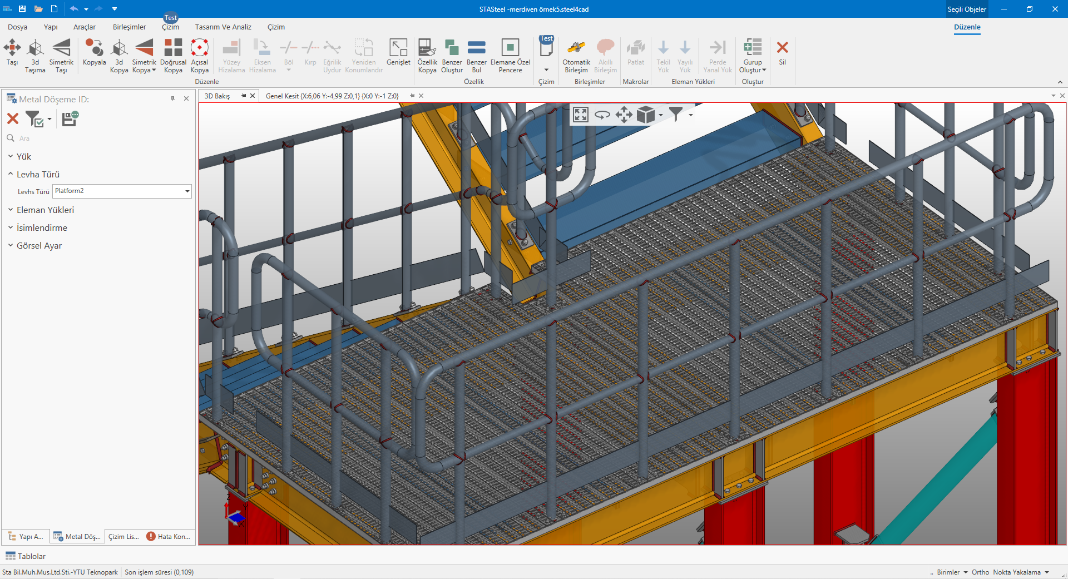Open the Birleşimler menu
The width and height of the screenshot is (1068, 579).
tap(129, 27)
